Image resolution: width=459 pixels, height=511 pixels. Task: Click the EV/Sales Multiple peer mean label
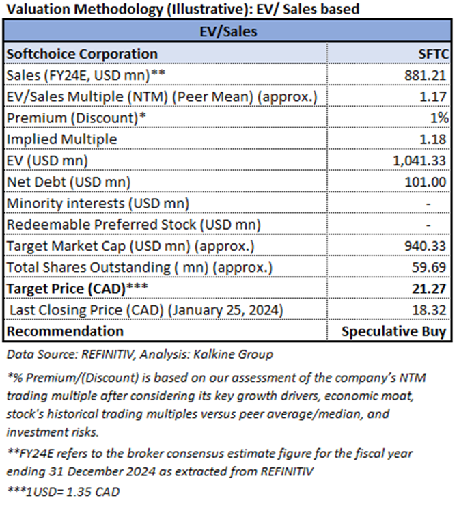(x=162, y=96)
